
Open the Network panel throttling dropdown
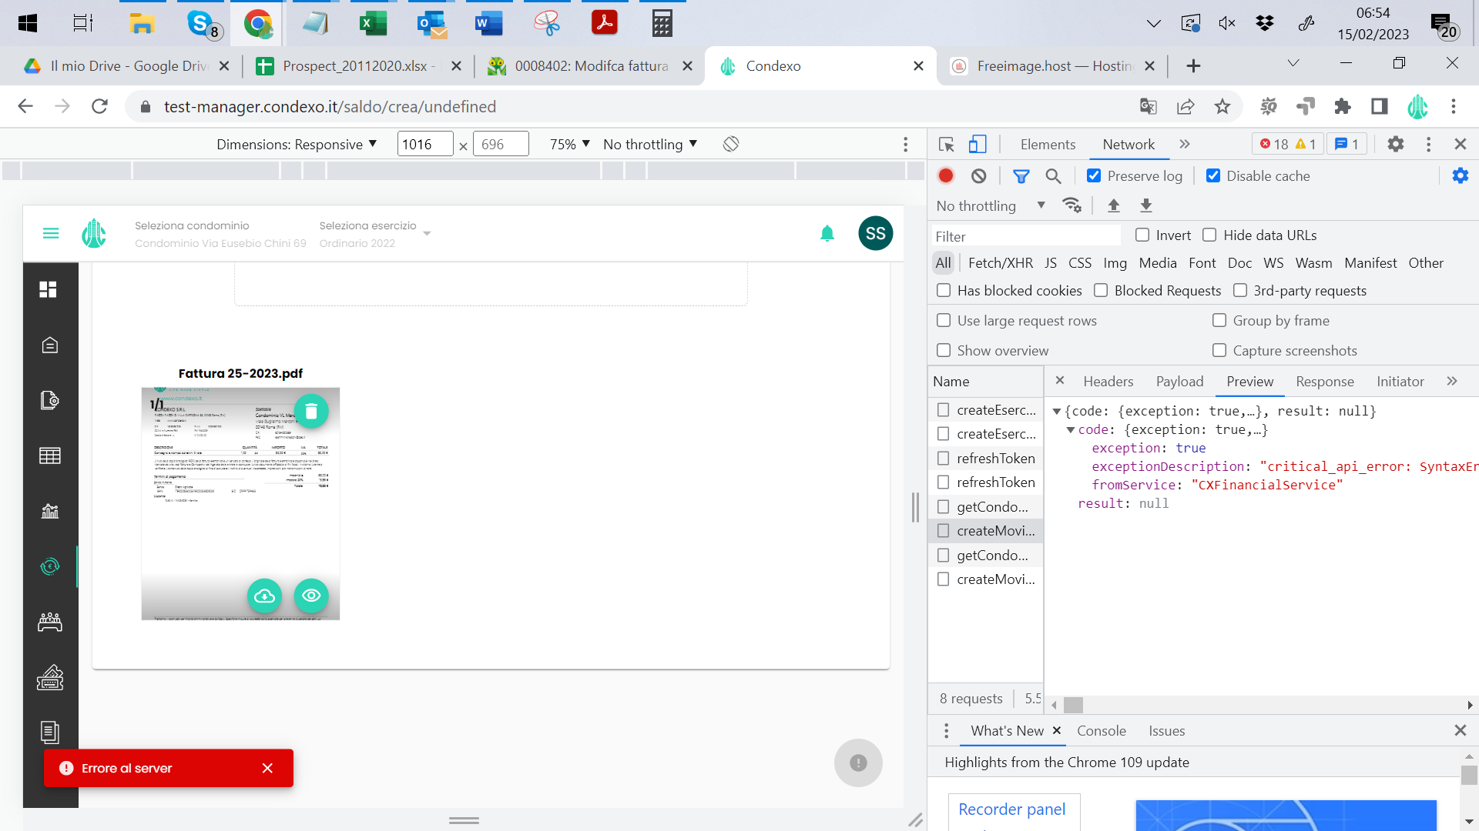[x=991, y=206]
